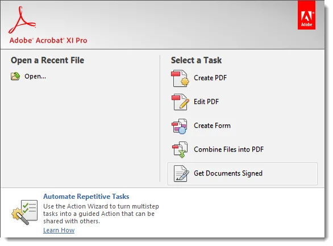Click the Combine Files green arrow icon
333x246 pixels.
pos(180,150)
